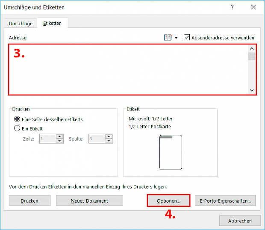Select the Etiketten tab

53,23
